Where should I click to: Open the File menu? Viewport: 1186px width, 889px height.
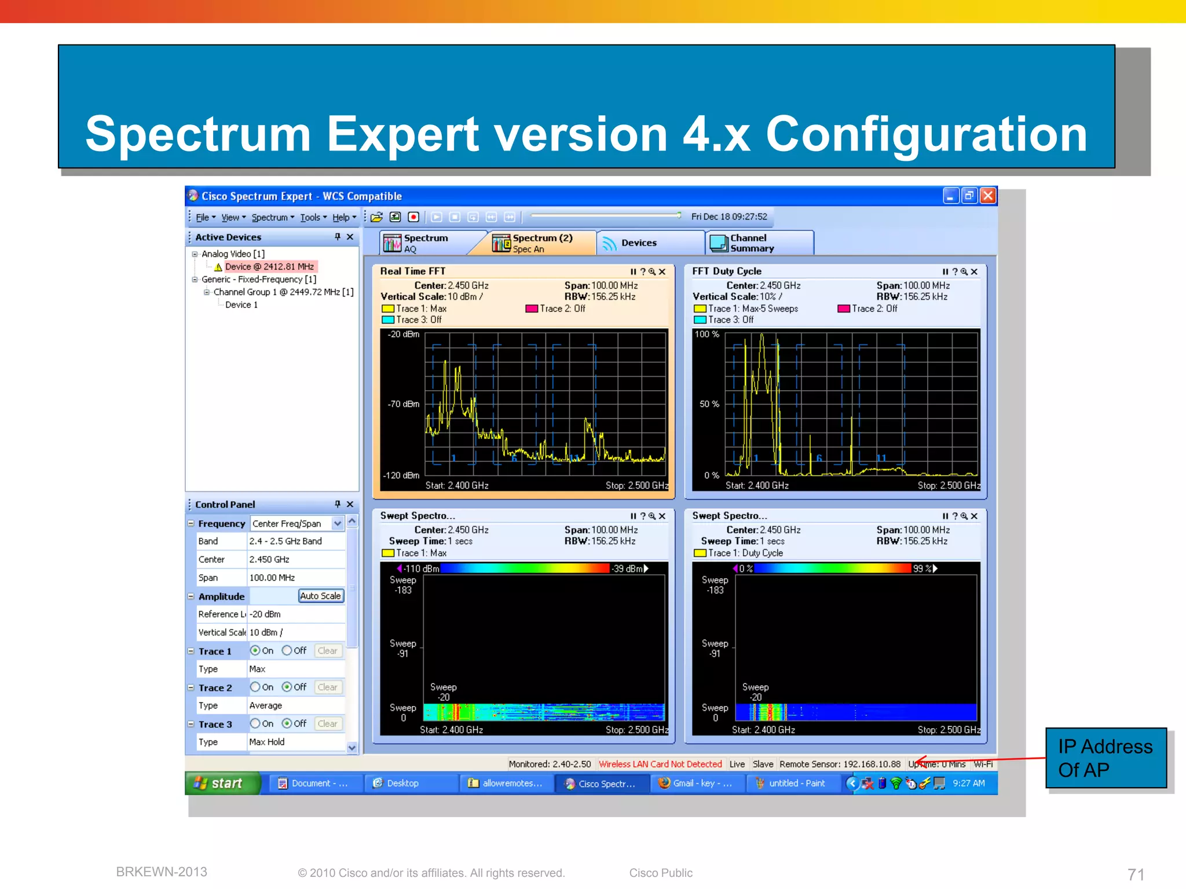[x=206, y=218]
